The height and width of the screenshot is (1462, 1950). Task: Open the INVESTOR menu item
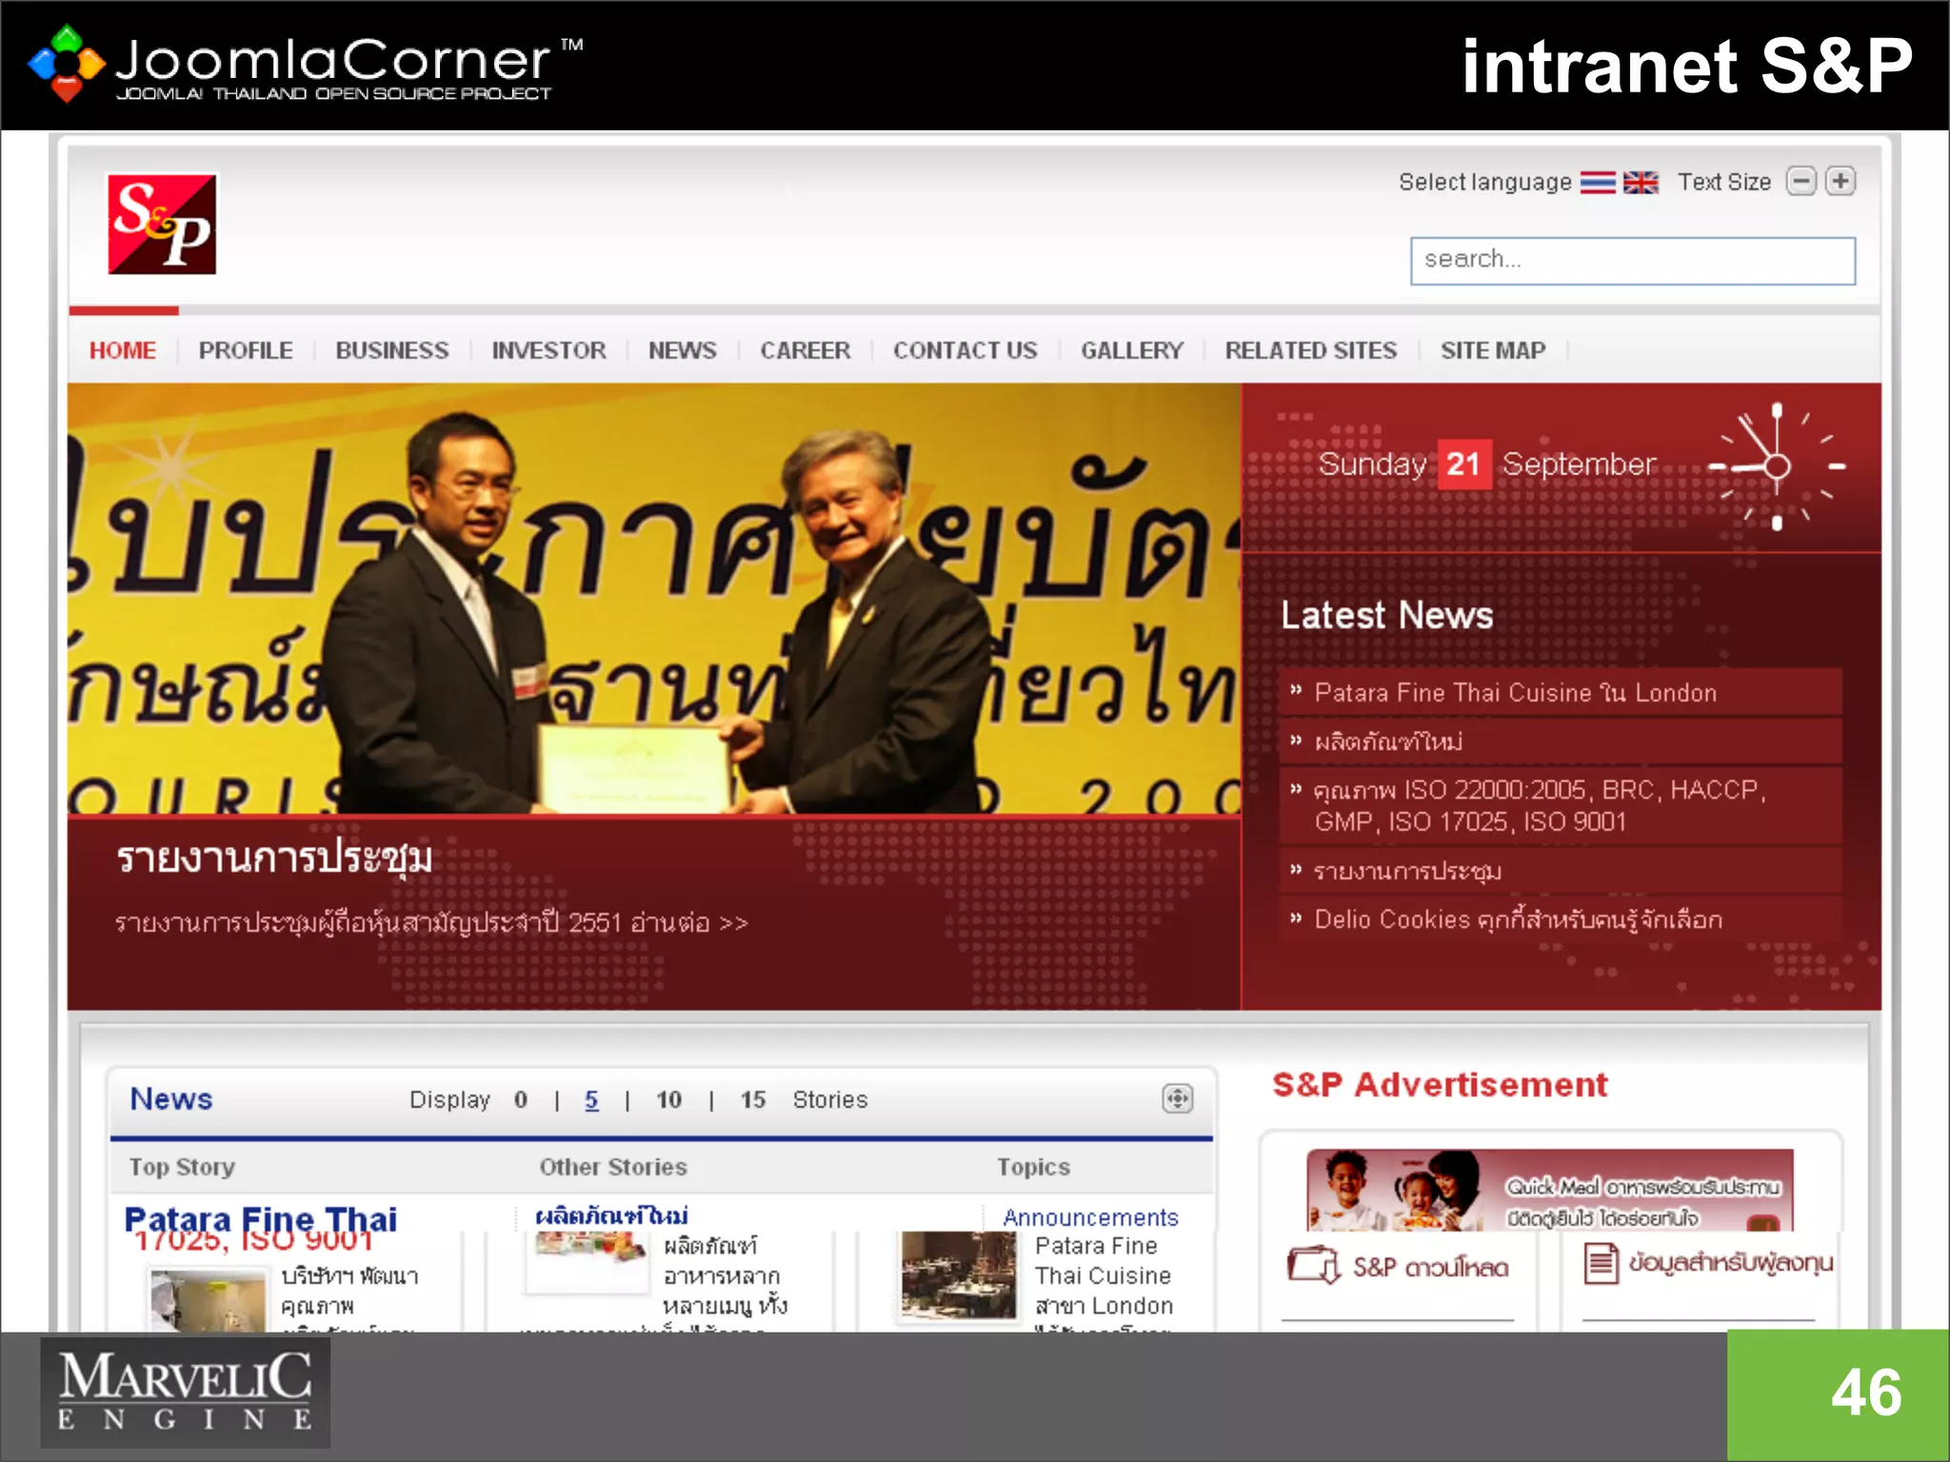point(548,350)
